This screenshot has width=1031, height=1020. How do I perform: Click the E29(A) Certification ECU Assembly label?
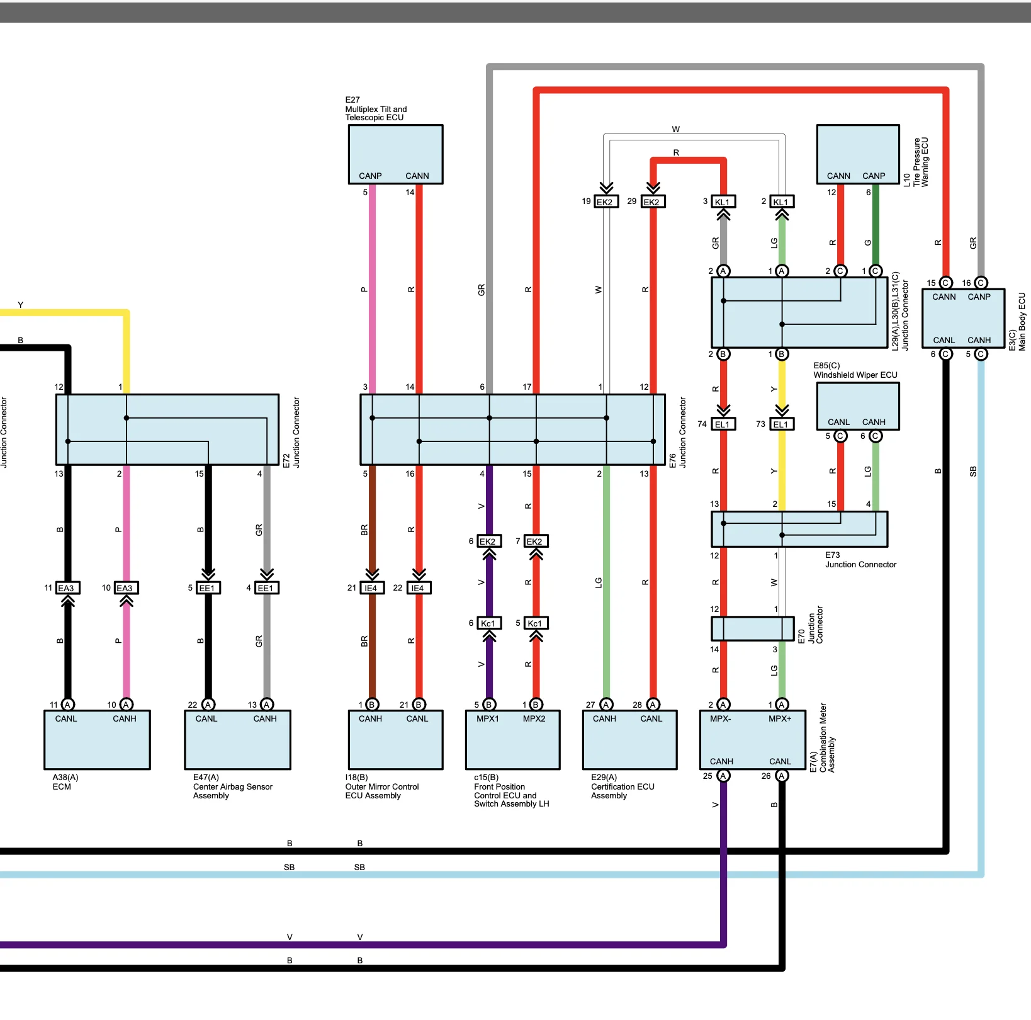point(623,786)
